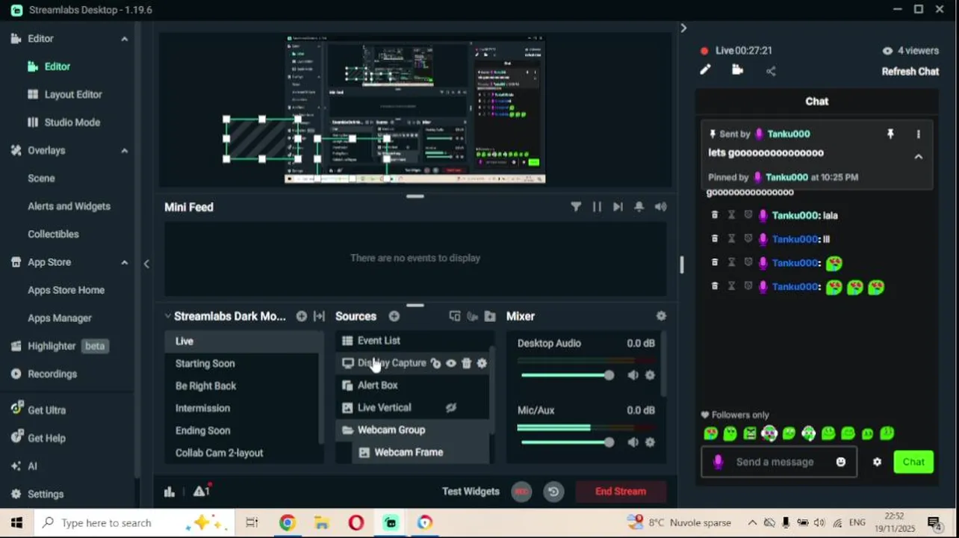Refresh the chat panel
959x538 pixels.
910,72
